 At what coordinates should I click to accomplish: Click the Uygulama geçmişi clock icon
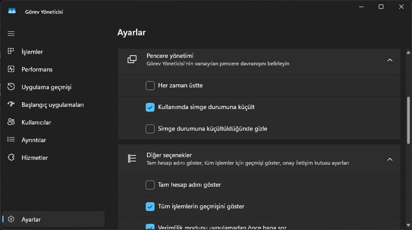(x=11, y=87)
